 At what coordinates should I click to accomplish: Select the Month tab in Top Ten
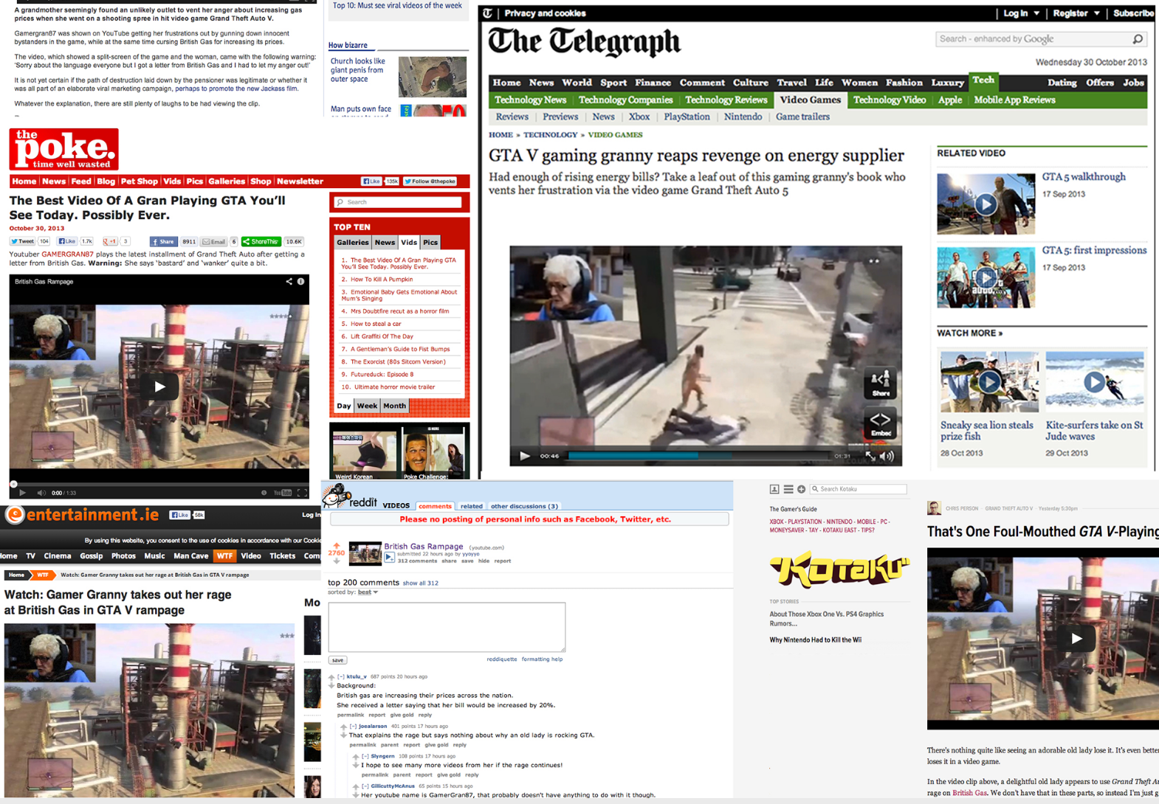pyautogui.click(x=394, y=406)
